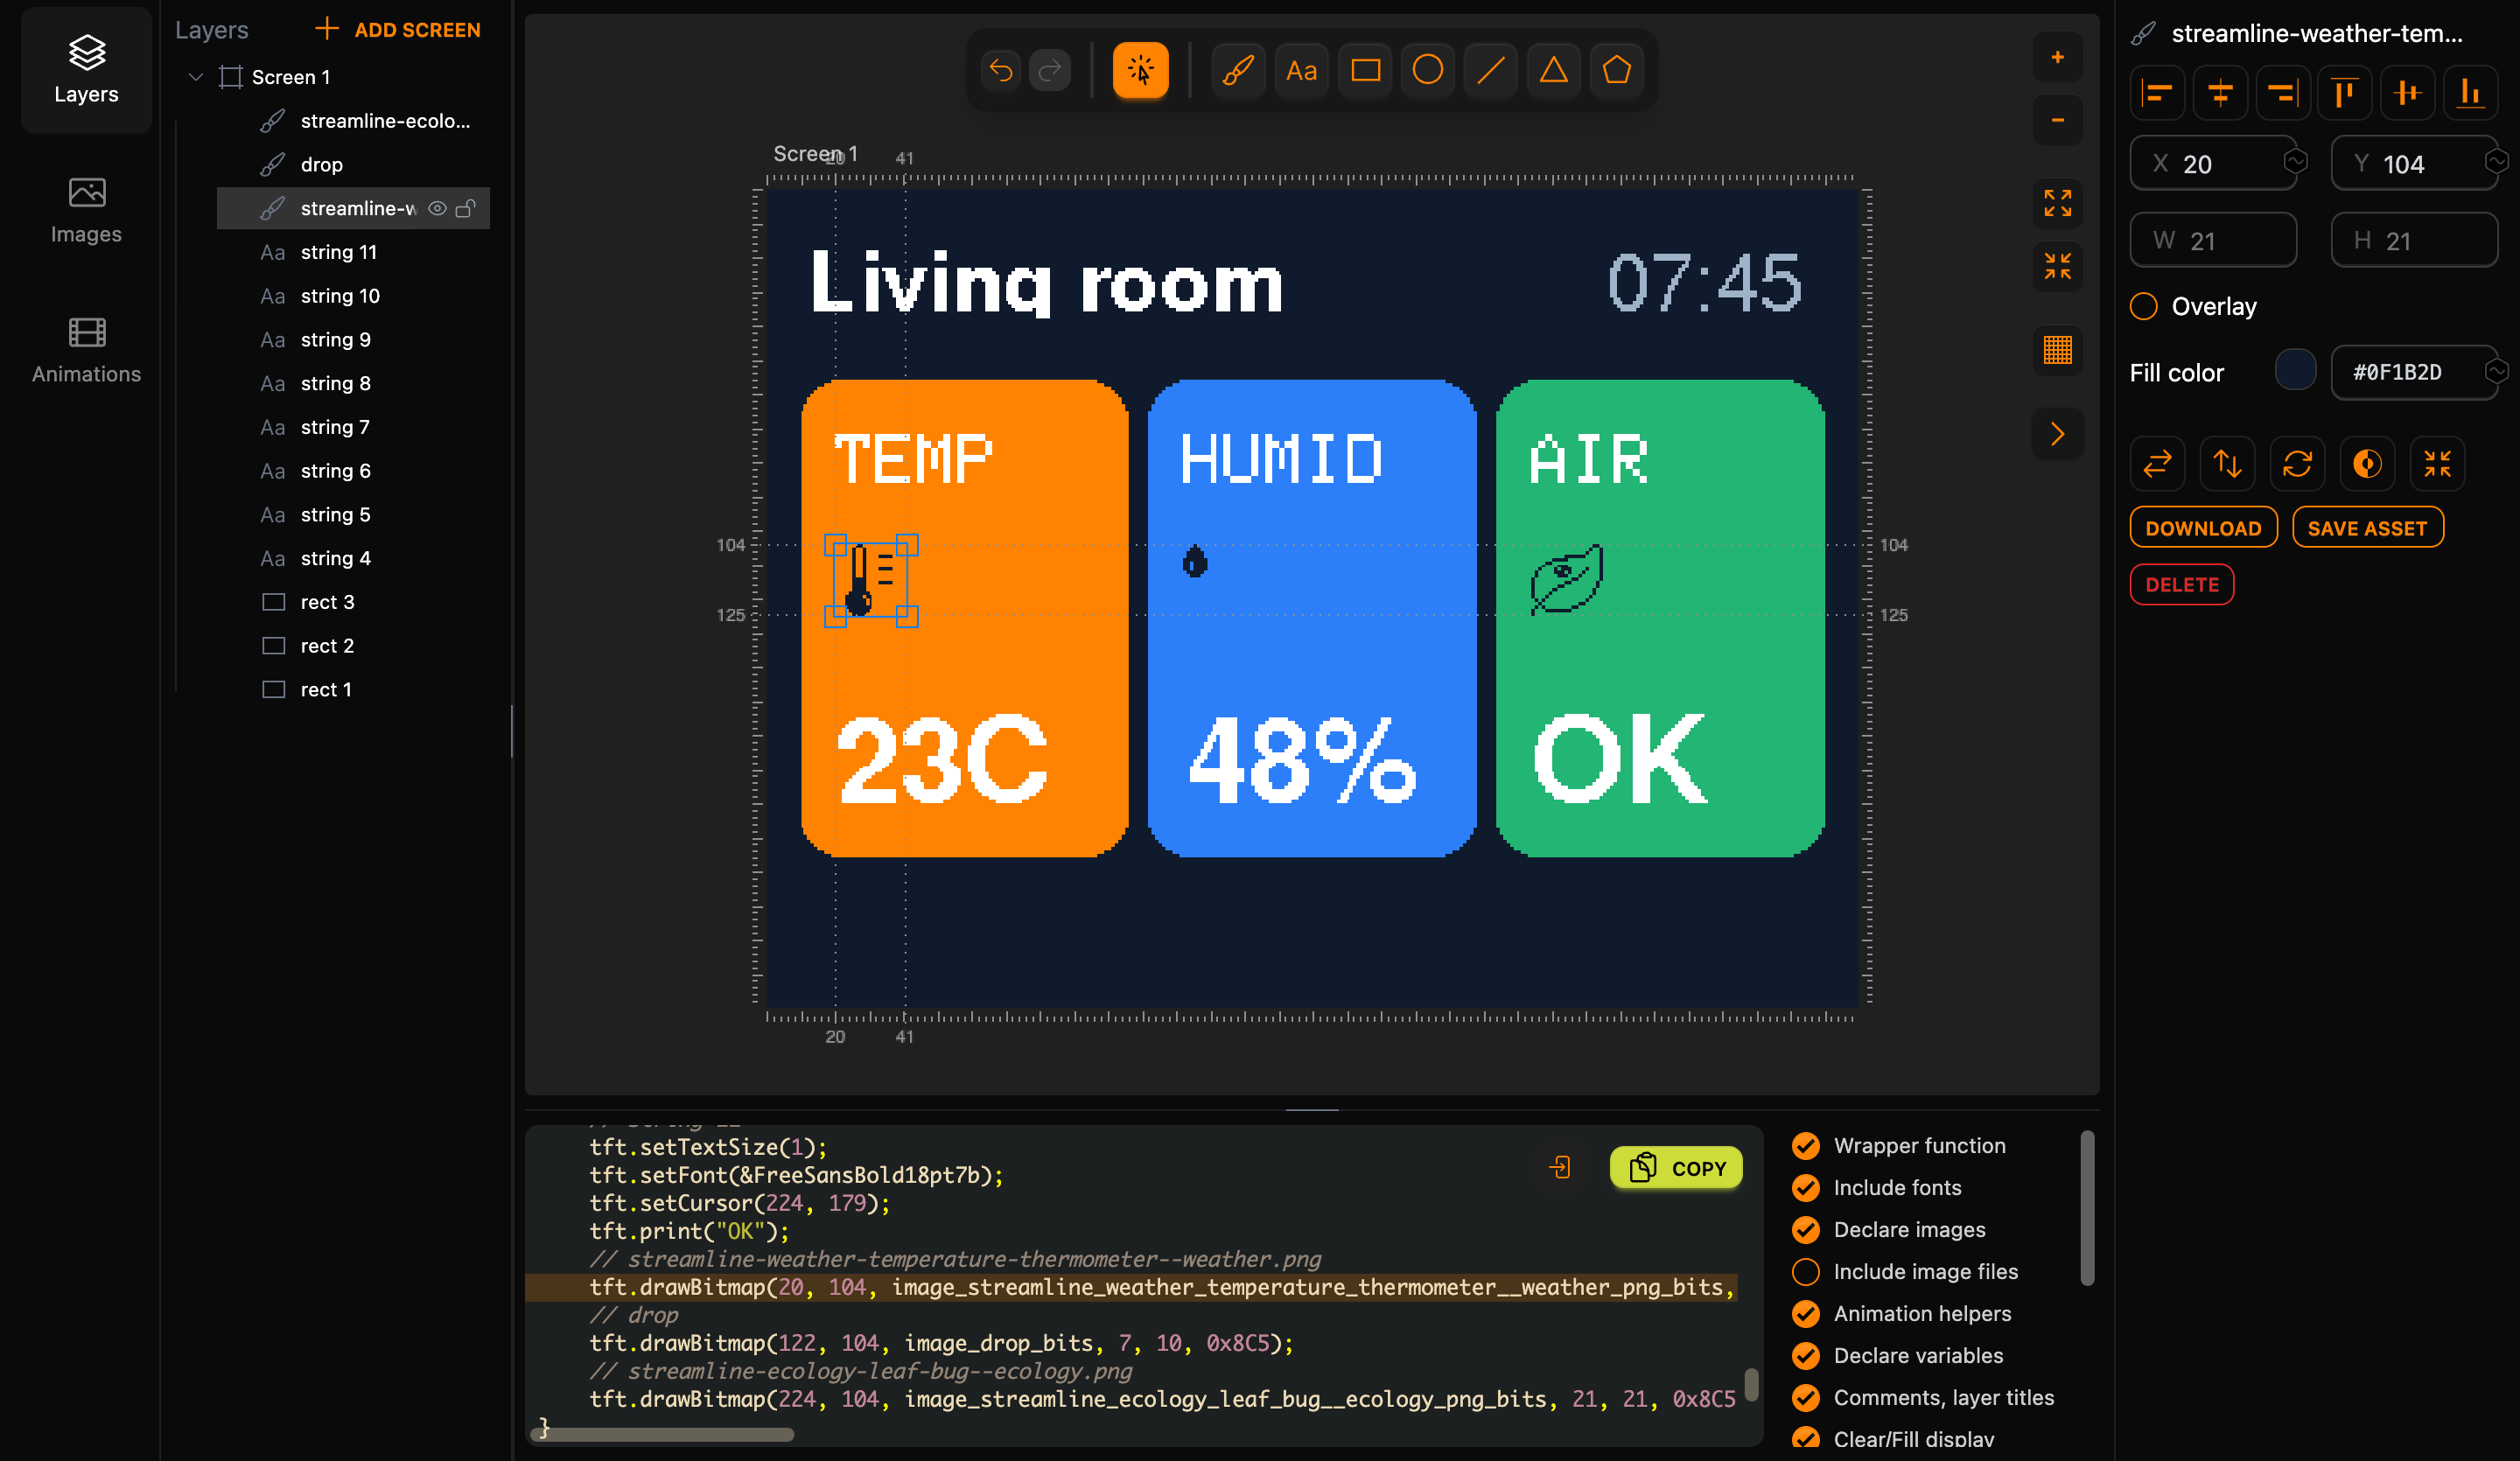Click the Redo arrow in toolbar

(x=1049, y=70)
